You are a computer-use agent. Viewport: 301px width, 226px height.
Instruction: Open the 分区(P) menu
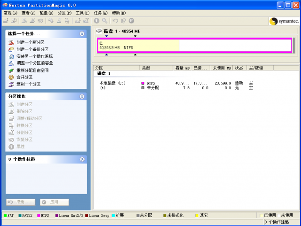tap(64, 13)
